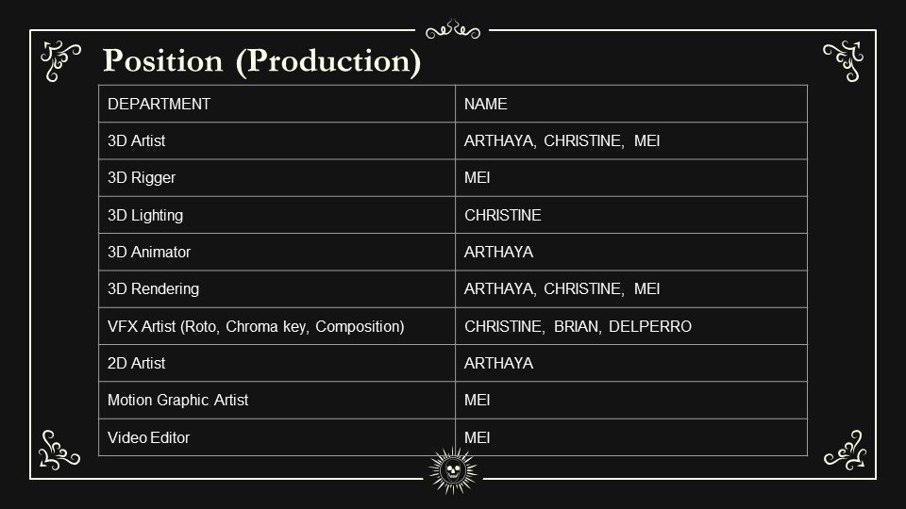
Task: Click the skull sunburst ornament at bottom
Action: coord(453,471)
